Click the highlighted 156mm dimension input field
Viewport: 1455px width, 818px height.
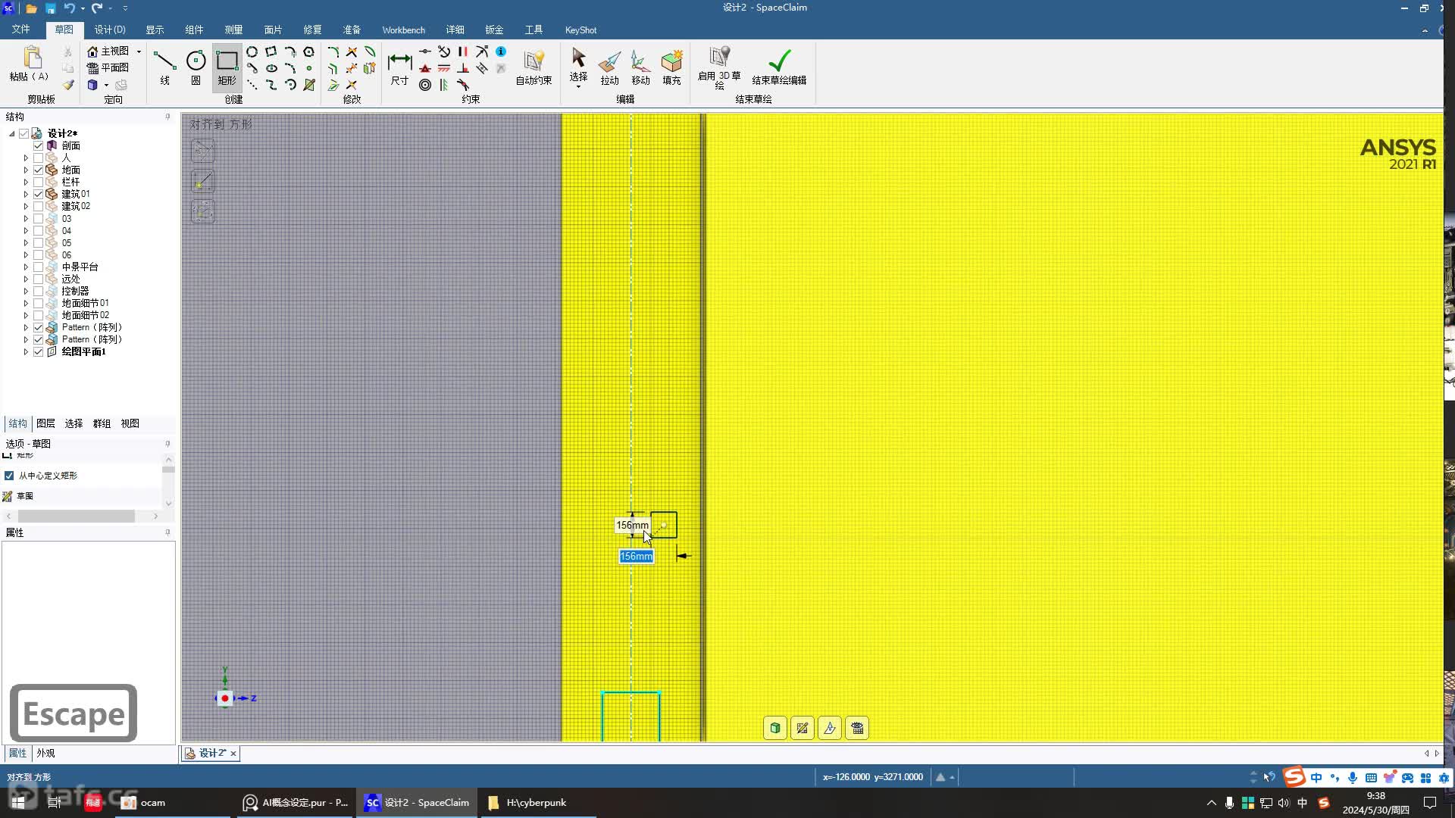[636, 556]
